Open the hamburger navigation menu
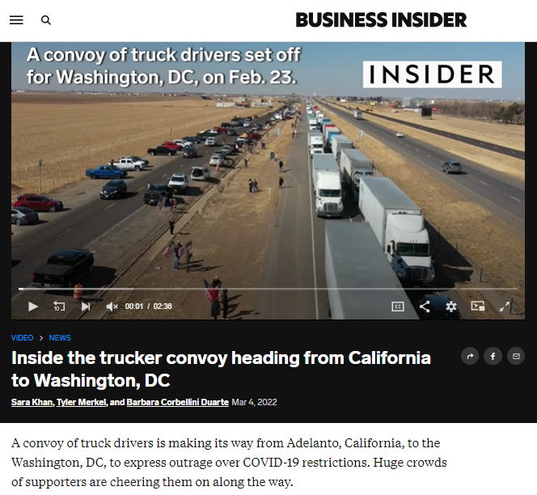537x495 pixels. pyautogui.click(x=16, y=20)
